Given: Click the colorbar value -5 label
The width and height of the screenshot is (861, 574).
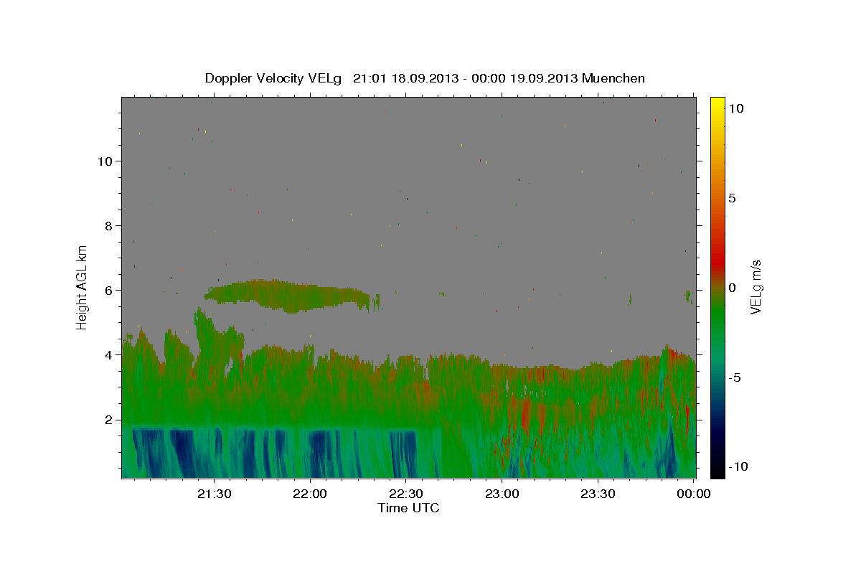Looking at the screenshot, I should click(734, 377).
